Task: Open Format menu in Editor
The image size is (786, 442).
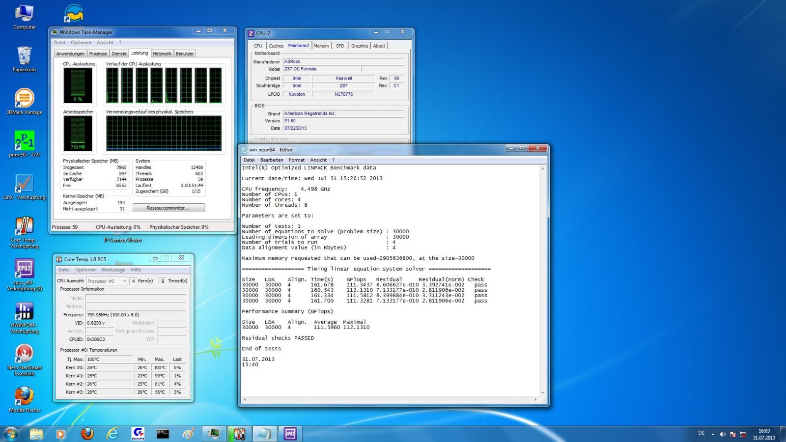Action: [297, 160]
